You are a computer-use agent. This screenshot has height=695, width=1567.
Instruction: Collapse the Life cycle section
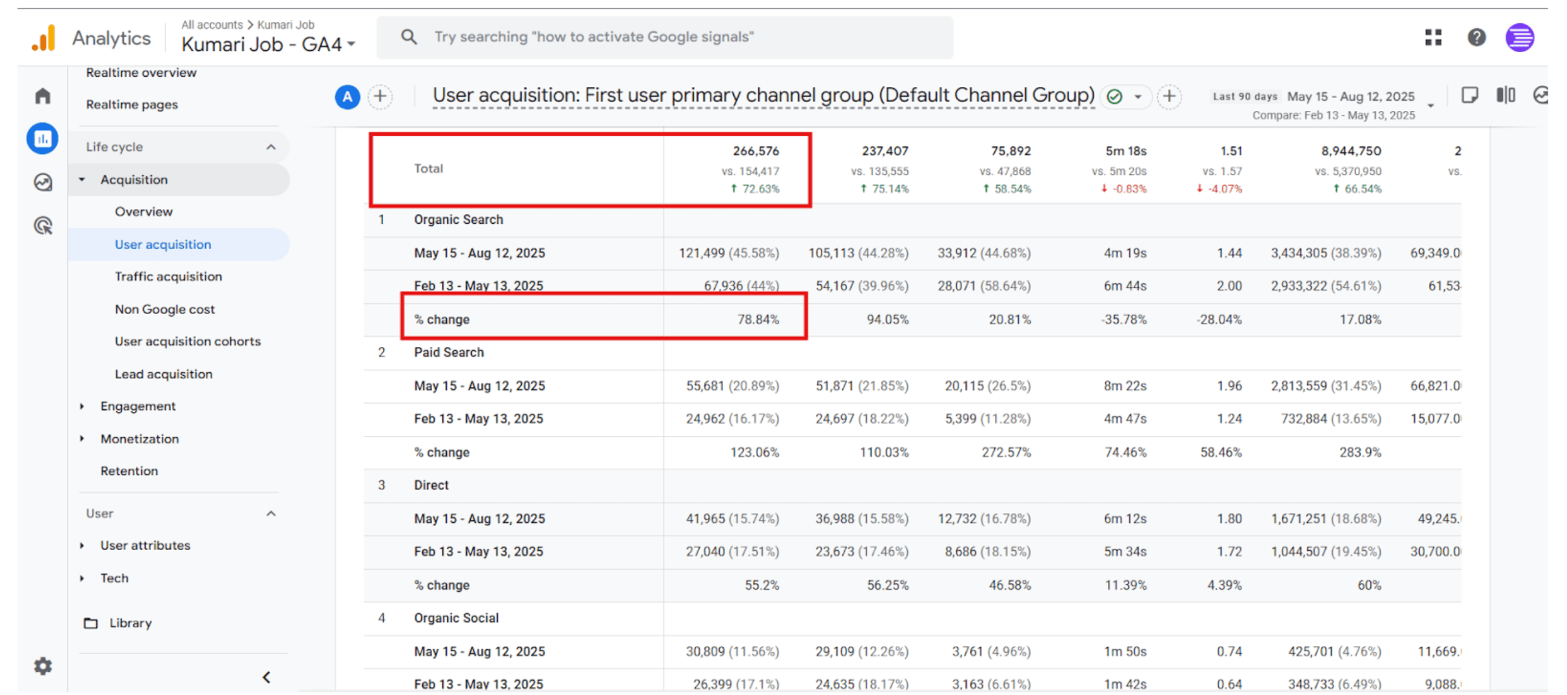click(x=271, y=147)
